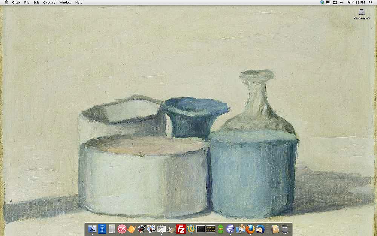Launch Firefox from the dock
The image size is (377, 236).
250,229
